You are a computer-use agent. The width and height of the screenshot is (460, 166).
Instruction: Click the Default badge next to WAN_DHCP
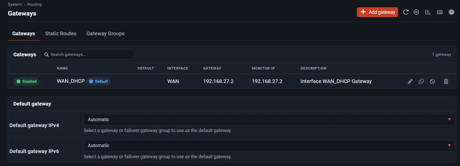[98, 82]
